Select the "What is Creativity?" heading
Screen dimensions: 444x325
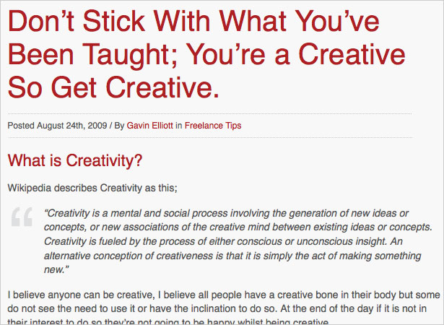[75, 160]
